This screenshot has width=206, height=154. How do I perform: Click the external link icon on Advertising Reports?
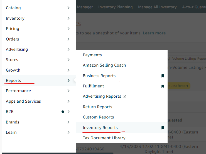click(124, 97)
